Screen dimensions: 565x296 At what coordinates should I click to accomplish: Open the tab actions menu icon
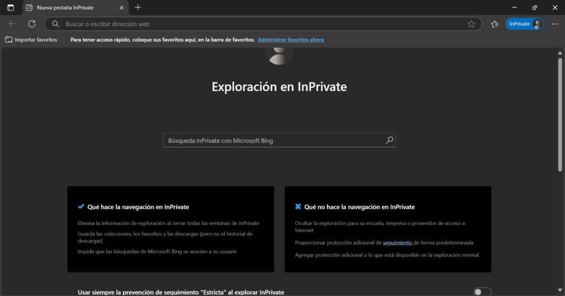pyautogui.click(x=10, y=8)
